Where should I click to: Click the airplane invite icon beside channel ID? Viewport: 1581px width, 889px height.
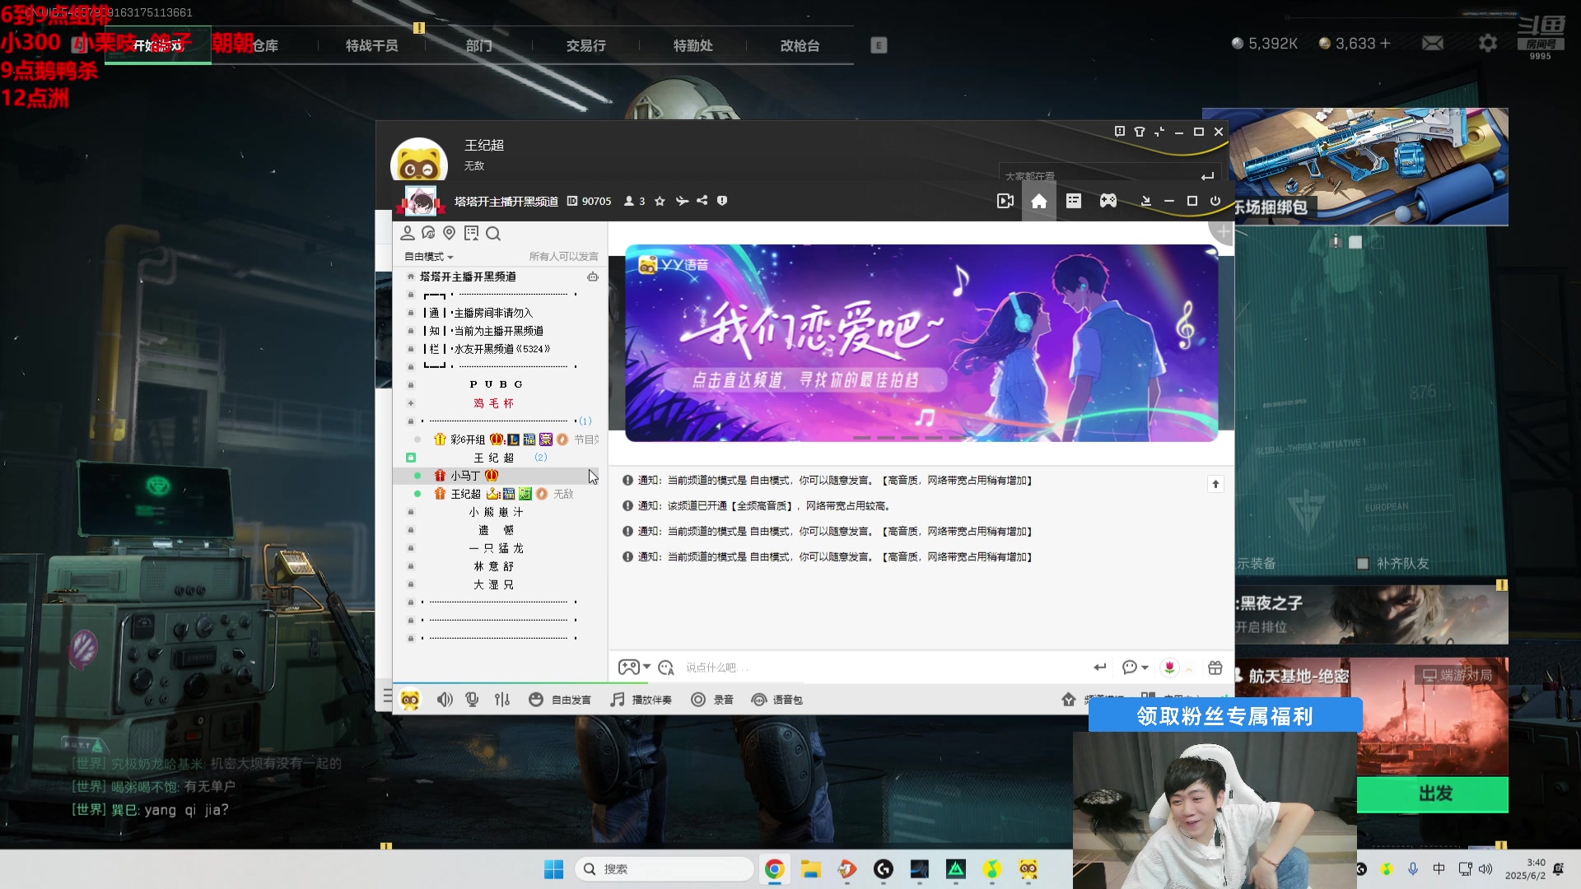pyautogui.click(x=682, y=201)
